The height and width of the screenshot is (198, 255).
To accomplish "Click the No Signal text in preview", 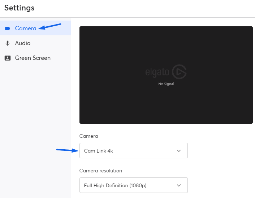I will (166, 84).
